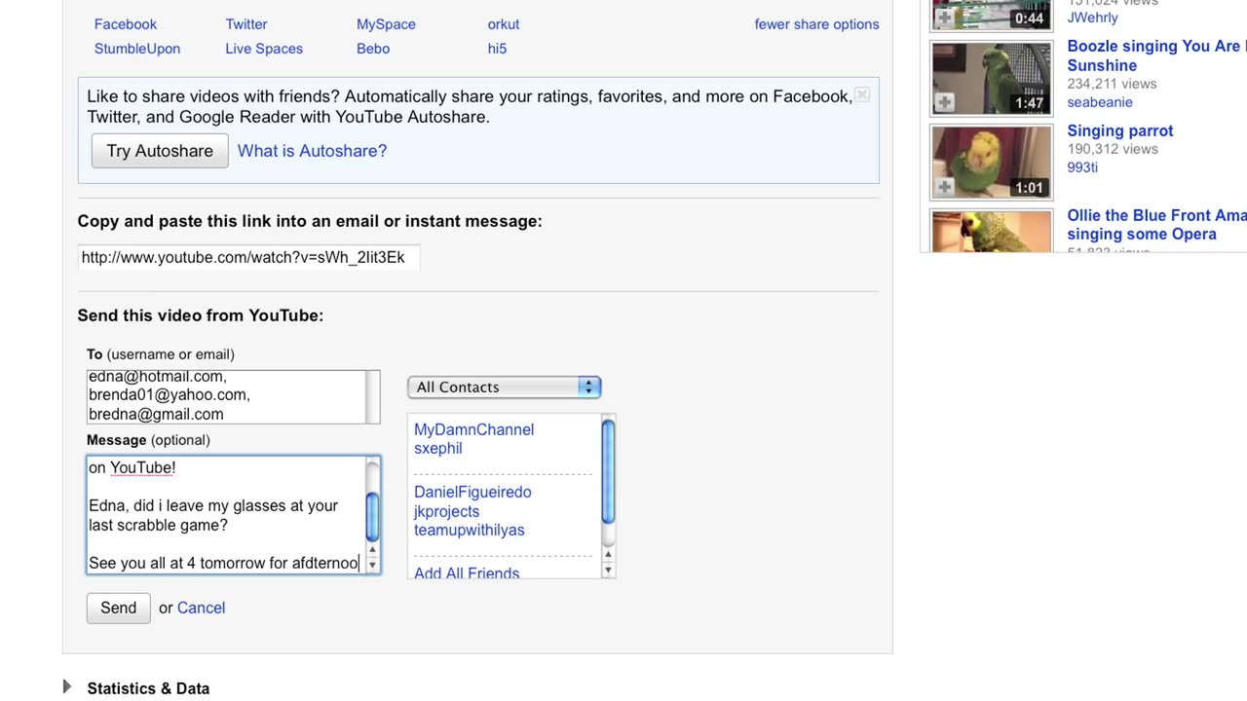The width and height of the screenshot is (1247, 701).
Task: Share the video on hi5
Action: [497, 49]
